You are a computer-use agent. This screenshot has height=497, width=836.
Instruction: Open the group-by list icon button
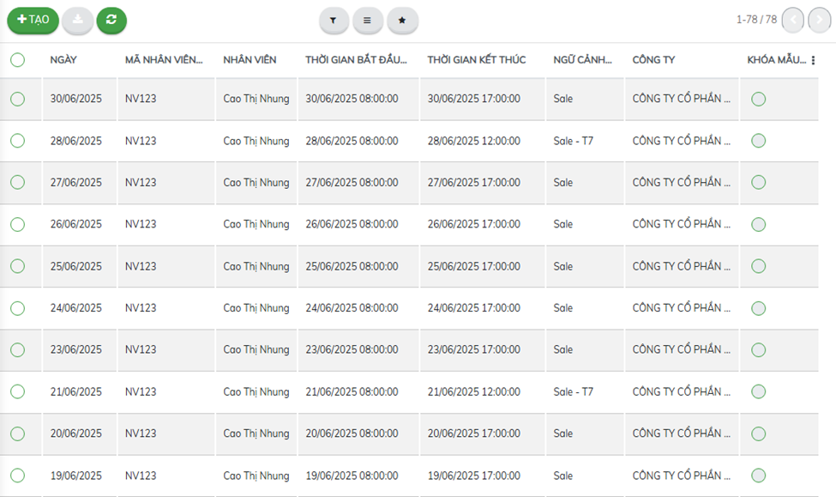(367, 21)
